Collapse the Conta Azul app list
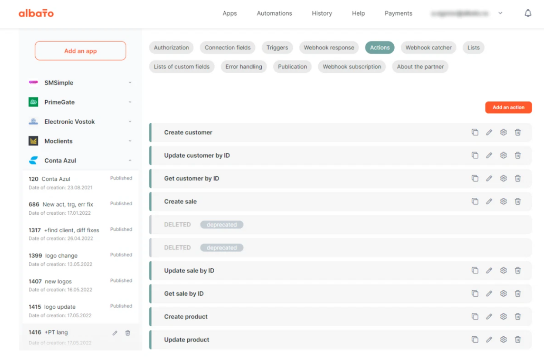 129,160
